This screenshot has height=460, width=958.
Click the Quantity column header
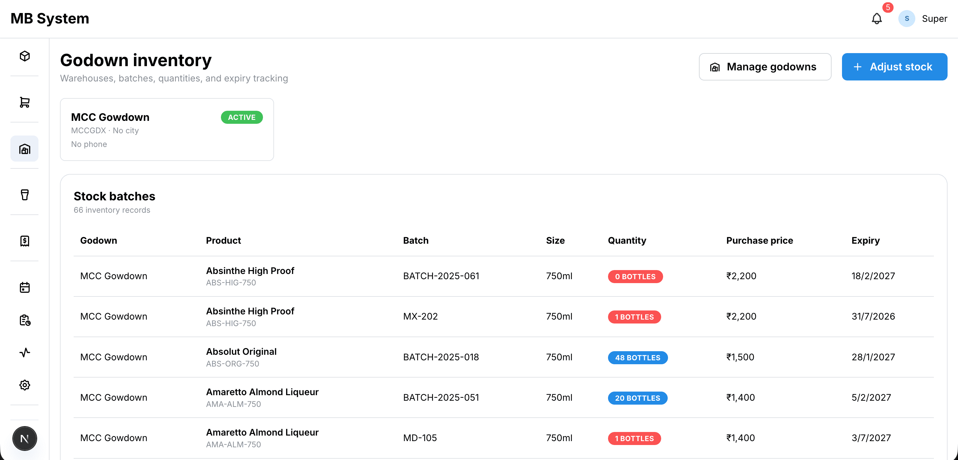point(627,241)
